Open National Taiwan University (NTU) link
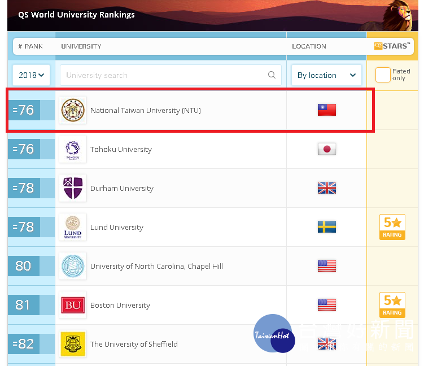 146,110
